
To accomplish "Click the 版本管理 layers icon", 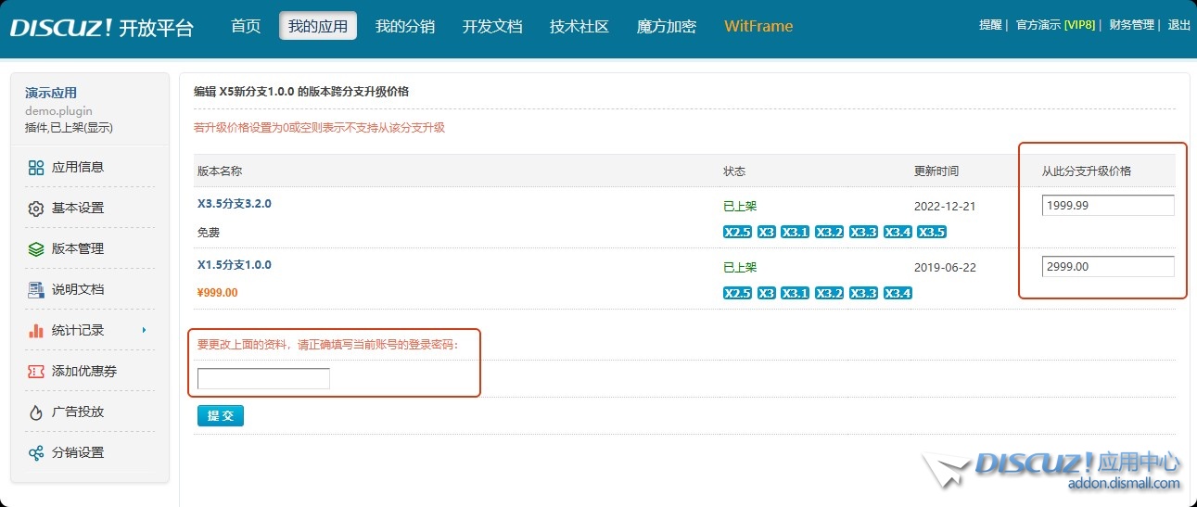I will pyautogui.click(x=36, y=249).
